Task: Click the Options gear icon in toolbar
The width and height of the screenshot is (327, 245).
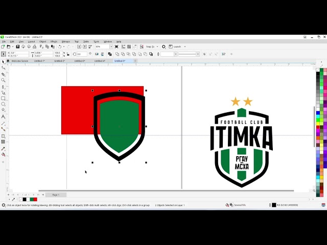Action: pos(163,46)
